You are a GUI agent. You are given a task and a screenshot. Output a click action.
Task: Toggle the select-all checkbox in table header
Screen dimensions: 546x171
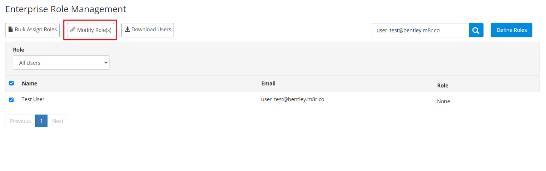11,83
